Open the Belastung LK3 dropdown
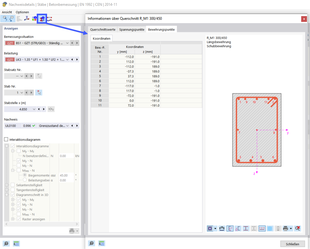Image resolution: width=310 pixels, height=249 pixels. [x=67, y=60]
